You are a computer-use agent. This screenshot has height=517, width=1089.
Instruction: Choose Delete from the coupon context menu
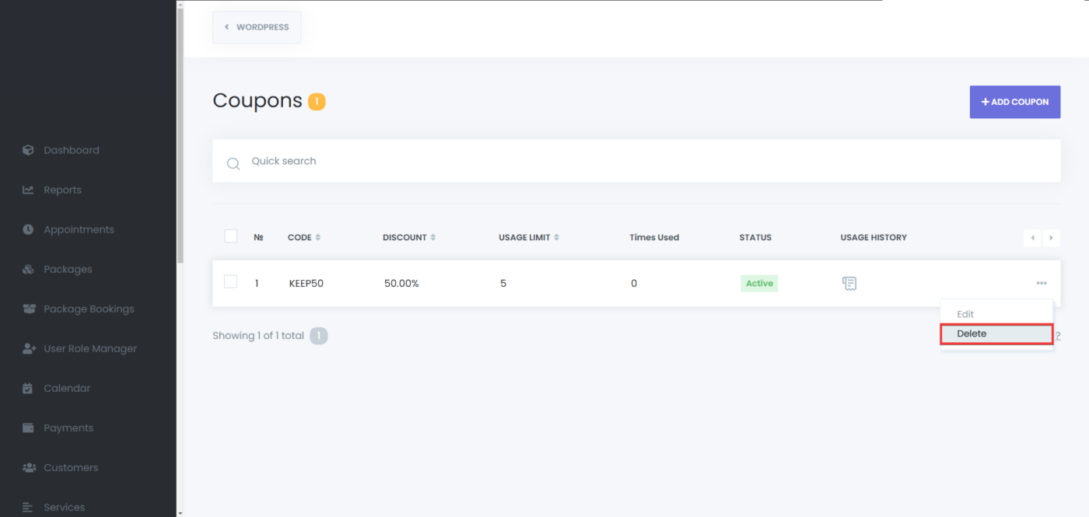click(996, 334)
